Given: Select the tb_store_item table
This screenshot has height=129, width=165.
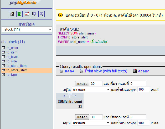Looking at the screenshot, I should [17, 66].
